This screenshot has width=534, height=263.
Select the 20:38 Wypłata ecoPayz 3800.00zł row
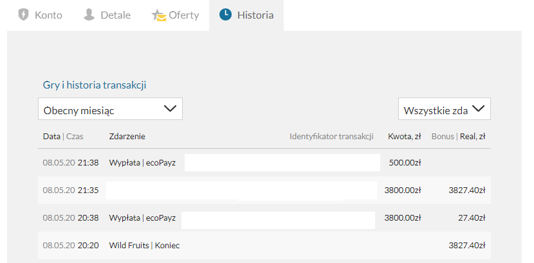pos(264,217)
